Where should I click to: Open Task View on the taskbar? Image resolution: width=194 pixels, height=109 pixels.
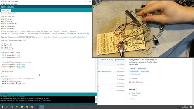(x=17, y=107)
